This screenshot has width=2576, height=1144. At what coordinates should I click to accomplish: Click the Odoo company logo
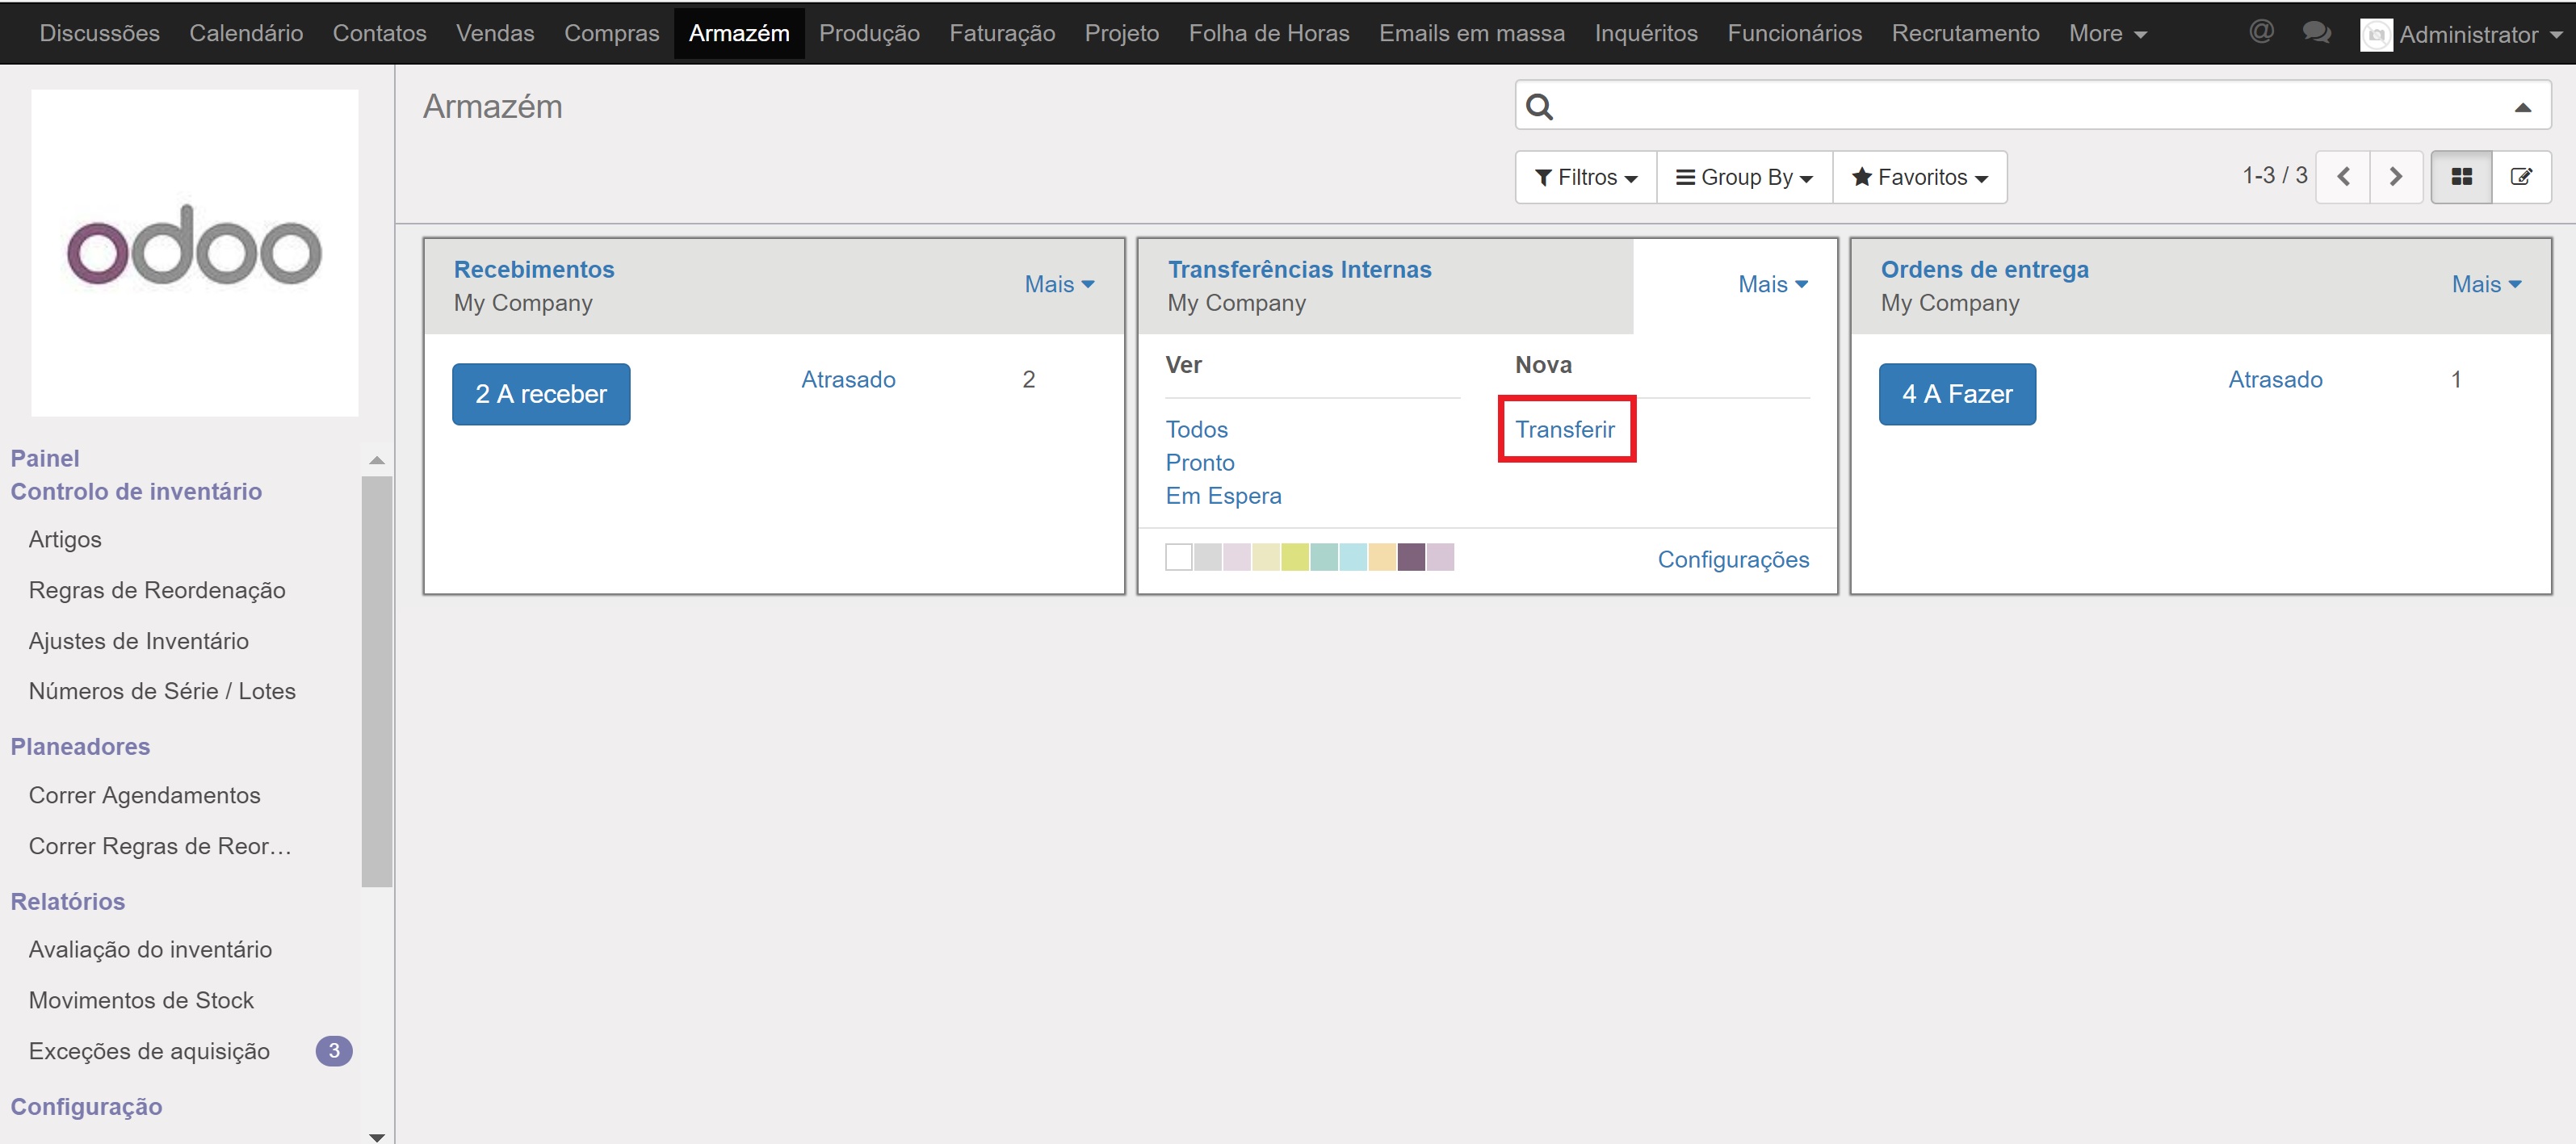point(194,252)
